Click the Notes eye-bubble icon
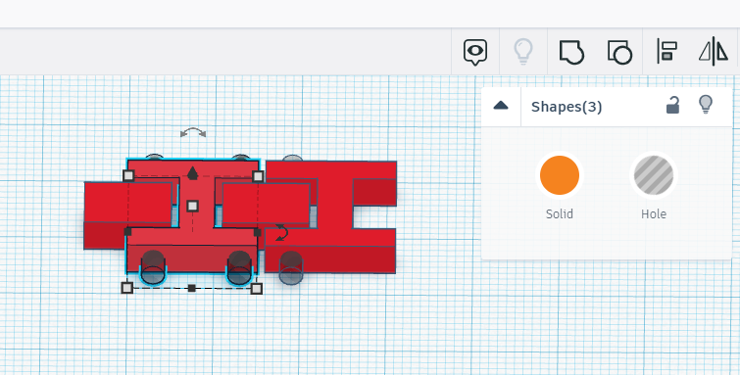Image resolution: width=740 pixels, height=375 pixels. click(475, 52)
